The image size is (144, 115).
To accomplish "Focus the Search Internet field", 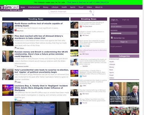I will (x=69, y=11).
